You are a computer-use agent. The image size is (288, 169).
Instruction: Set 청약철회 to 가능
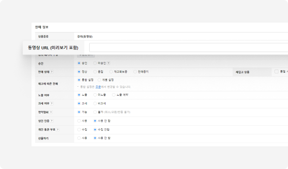pyautogui.click(x=79, y=112)
